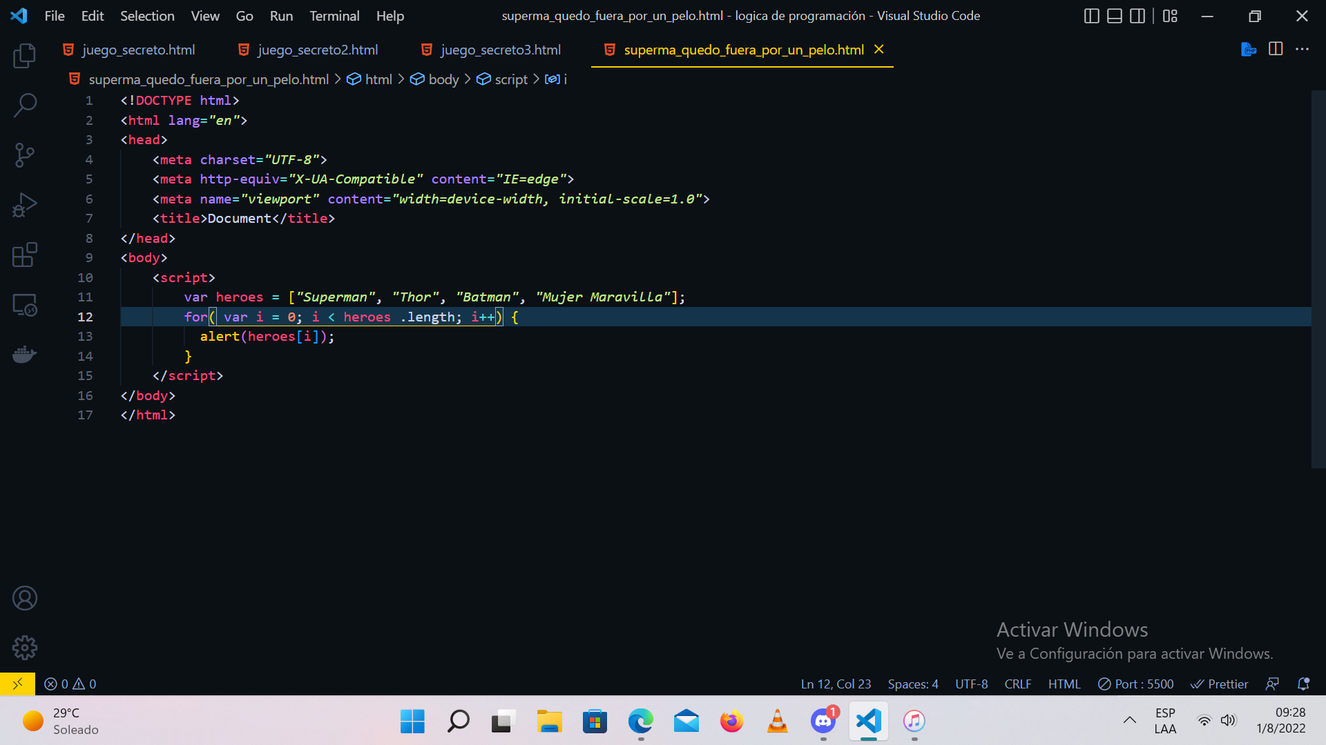
Task: Change language mode via HTML
Action: [x=1064, y=684]
